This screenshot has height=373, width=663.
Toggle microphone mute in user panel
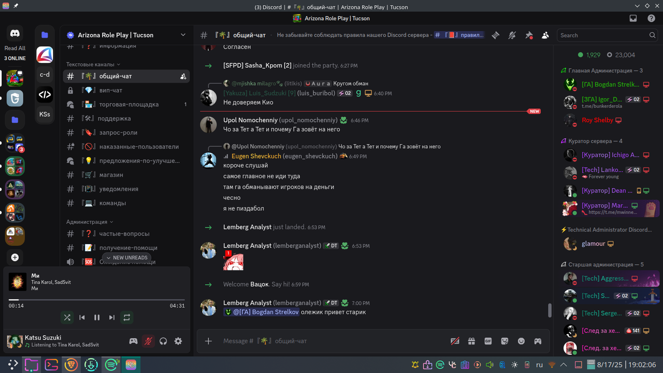point(148,341)
